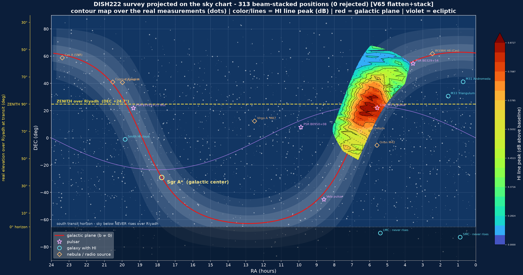Click the dark red peak of the contour map
The height and width of the screenshot is (275, 523).
[368, 107]
